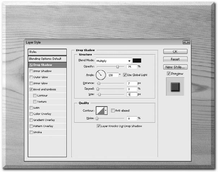Uncheck Use Global Light

click(x=125, y=75)
